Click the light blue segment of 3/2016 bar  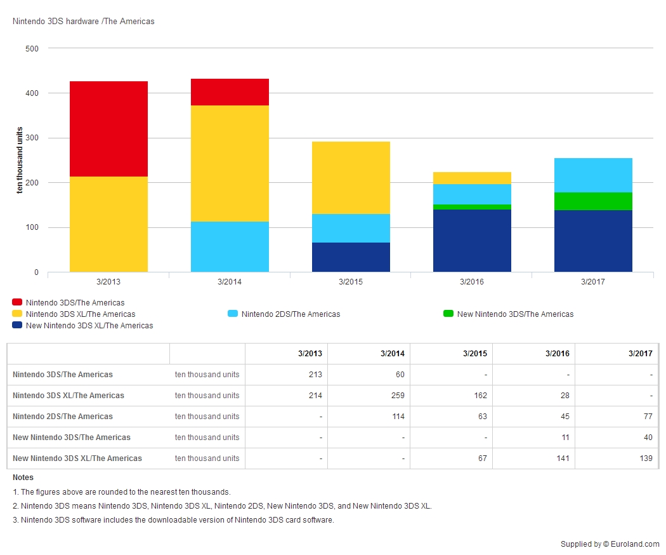[x=472, y=194]
